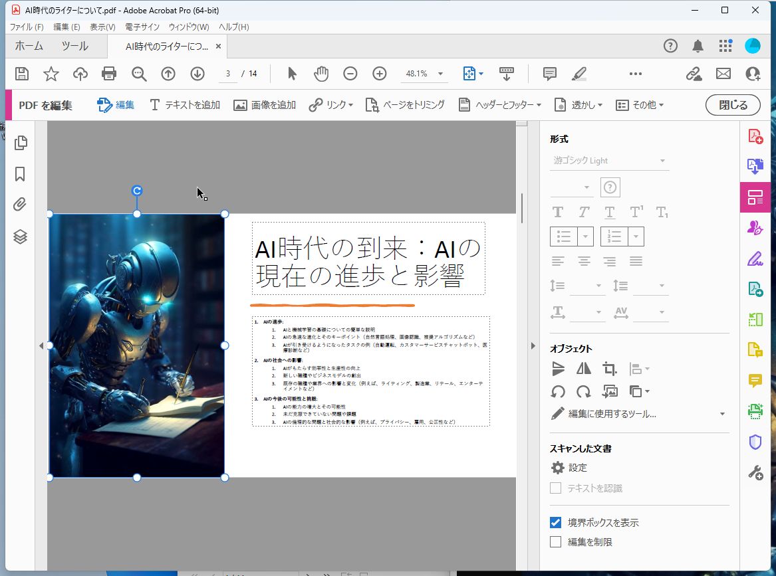Align text to center
The height and width of the screenshot is (576, 776).
pyautogui.click(x=584, y=261)
